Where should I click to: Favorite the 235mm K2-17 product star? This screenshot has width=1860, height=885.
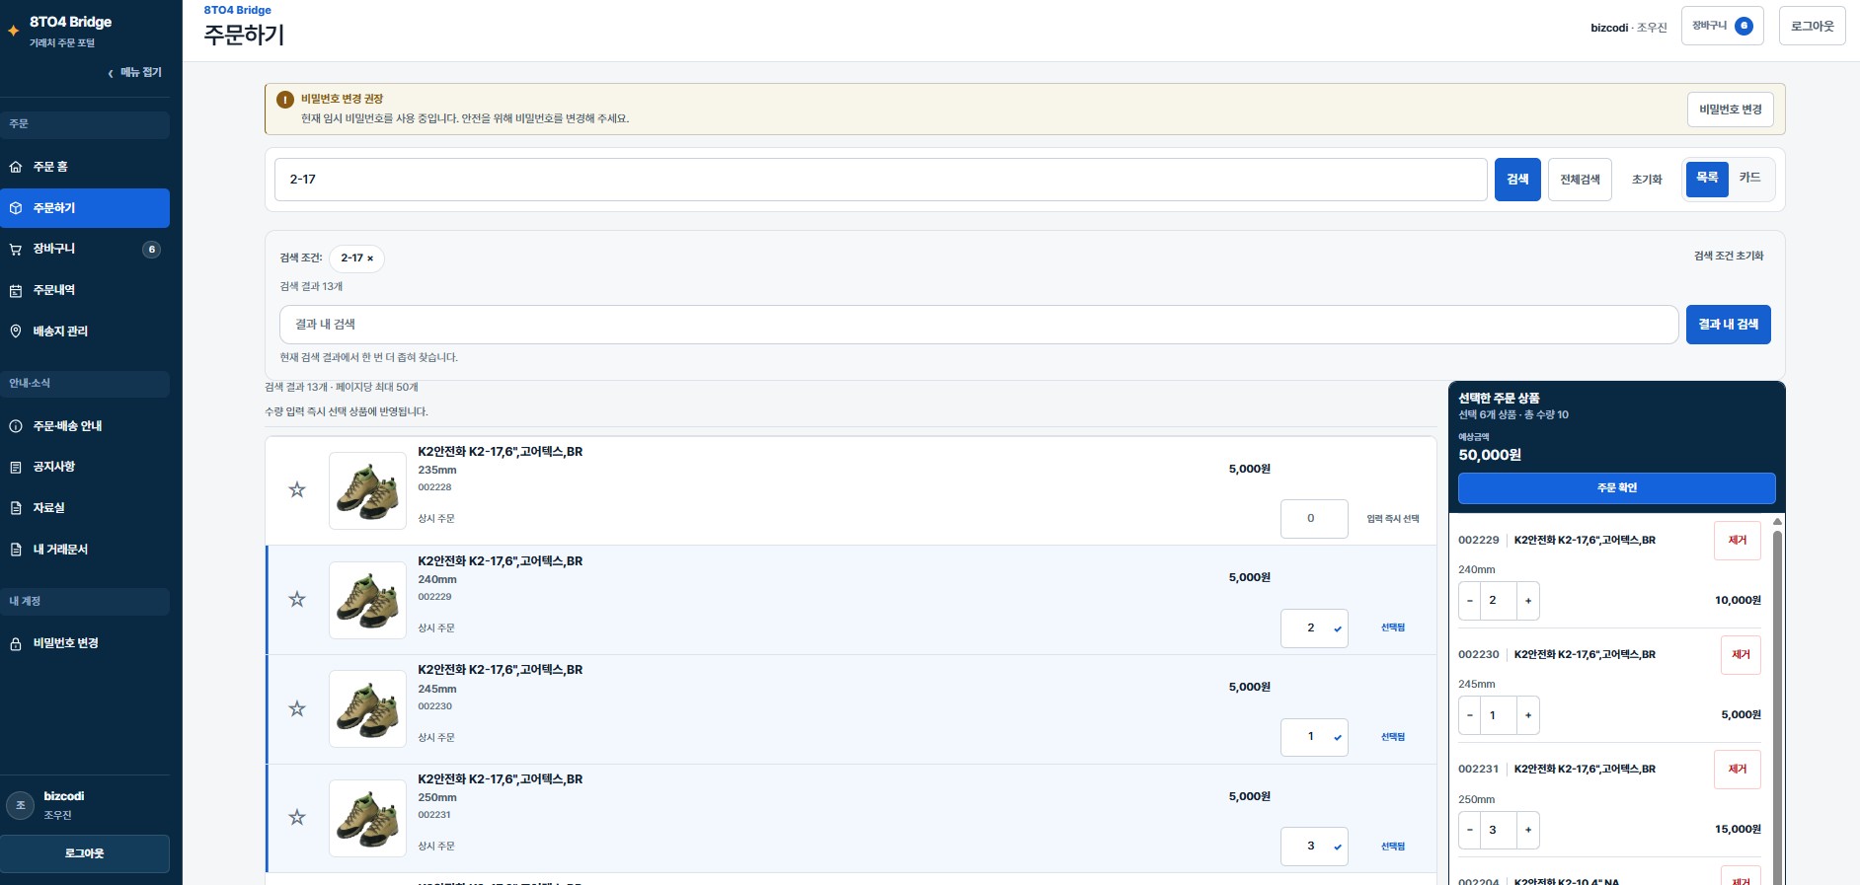click(297, 489)
